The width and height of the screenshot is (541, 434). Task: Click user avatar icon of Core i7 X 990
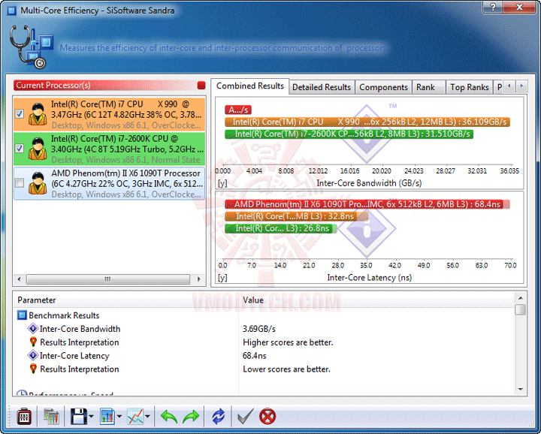pyautogui.click(x=38, y=114)
